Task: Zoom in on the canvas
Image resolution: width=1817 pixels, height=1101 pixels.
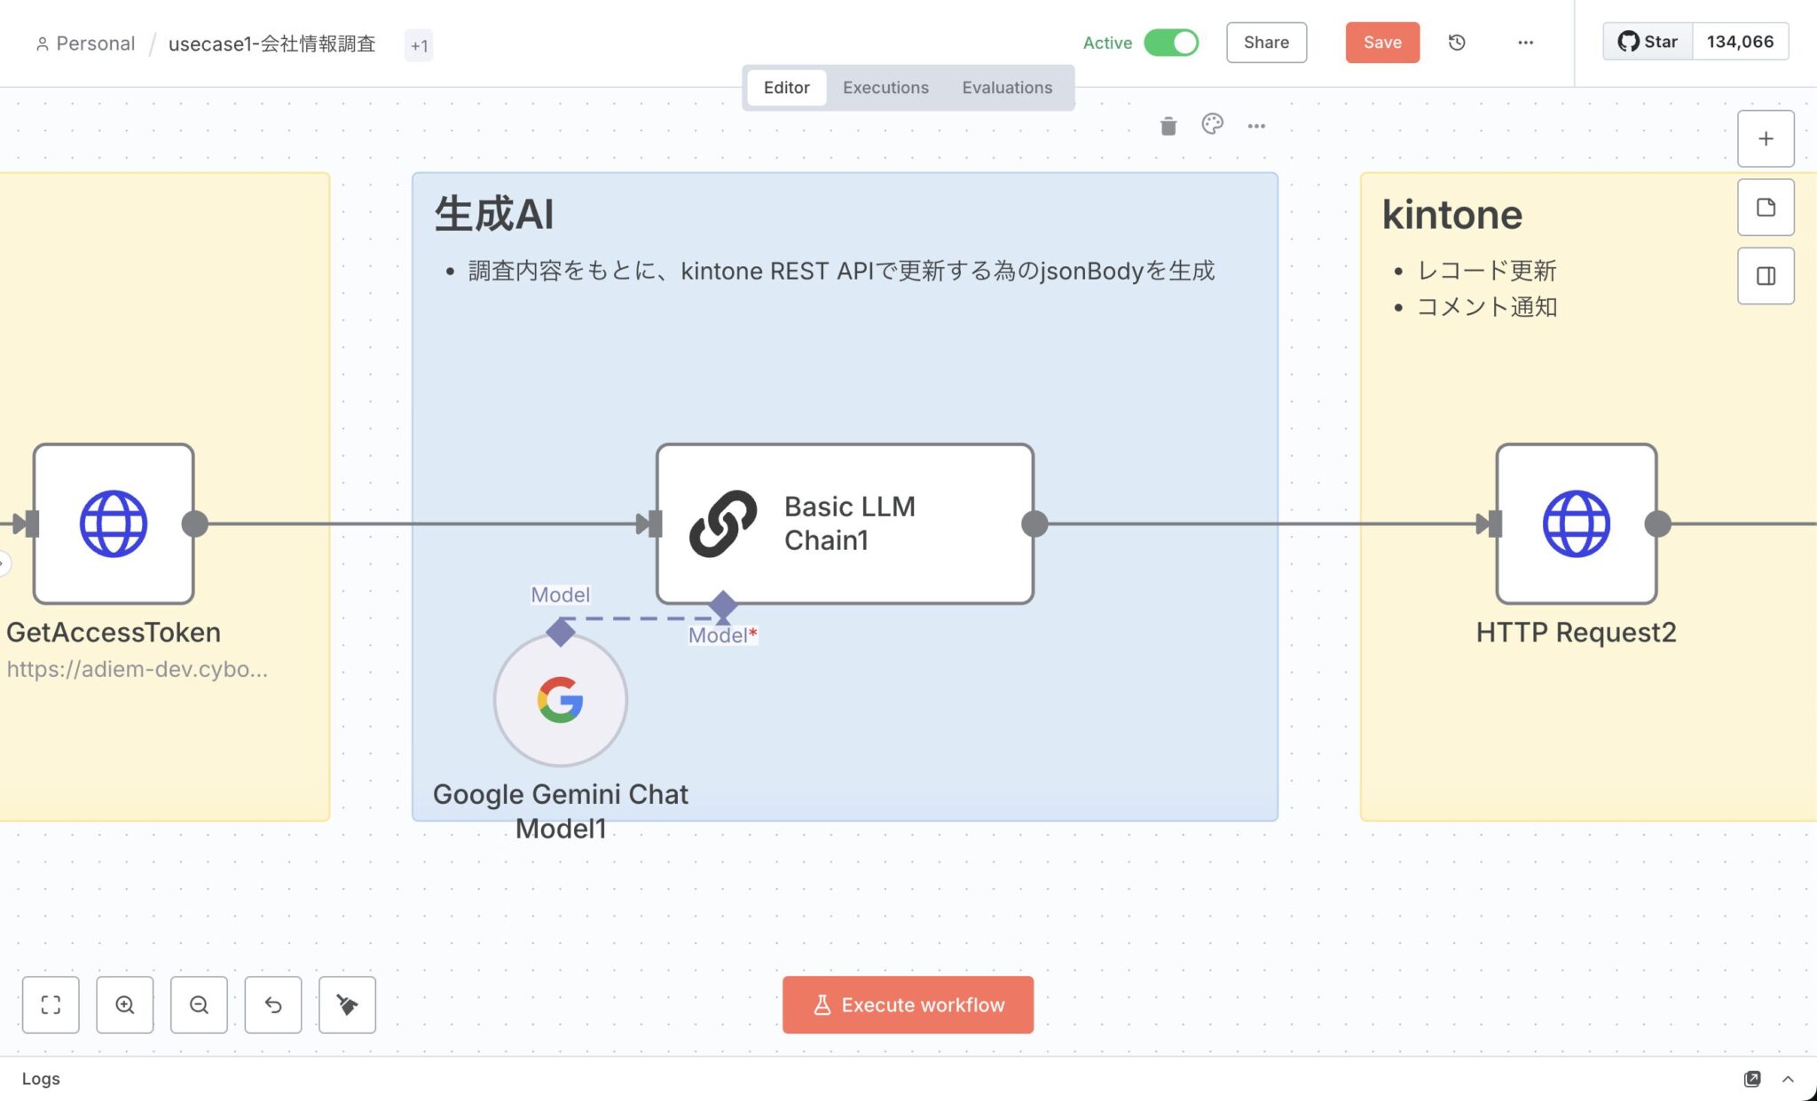Action: pyautogui.click(x=125, y=1004)
